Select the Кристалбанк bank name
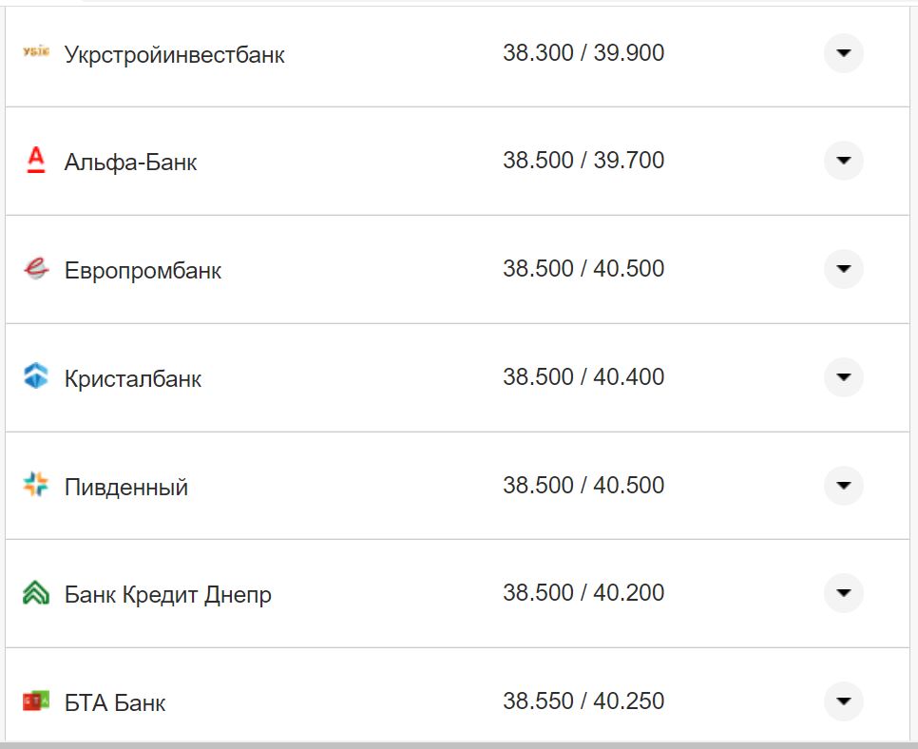Viewport: 918px width, 749px height. [133, 378]
